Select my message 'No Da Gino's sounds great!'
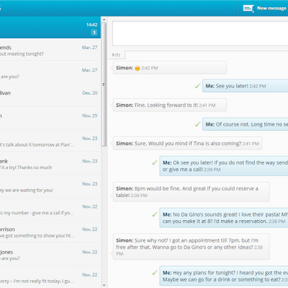 coord(224,218)
